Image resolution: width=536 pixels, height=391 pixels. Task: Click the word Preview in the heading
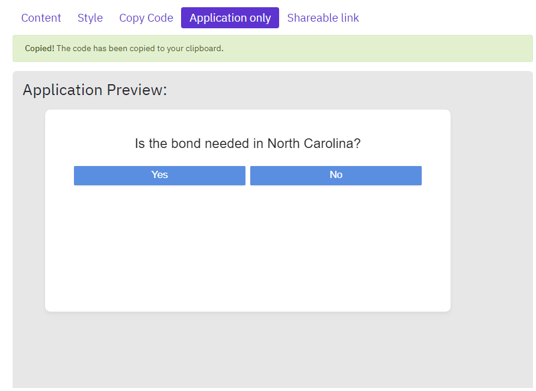tap(137, 90)
